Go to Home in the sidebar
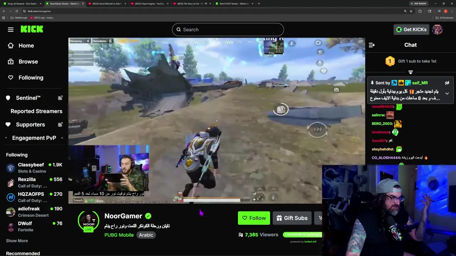 point(21,46)
